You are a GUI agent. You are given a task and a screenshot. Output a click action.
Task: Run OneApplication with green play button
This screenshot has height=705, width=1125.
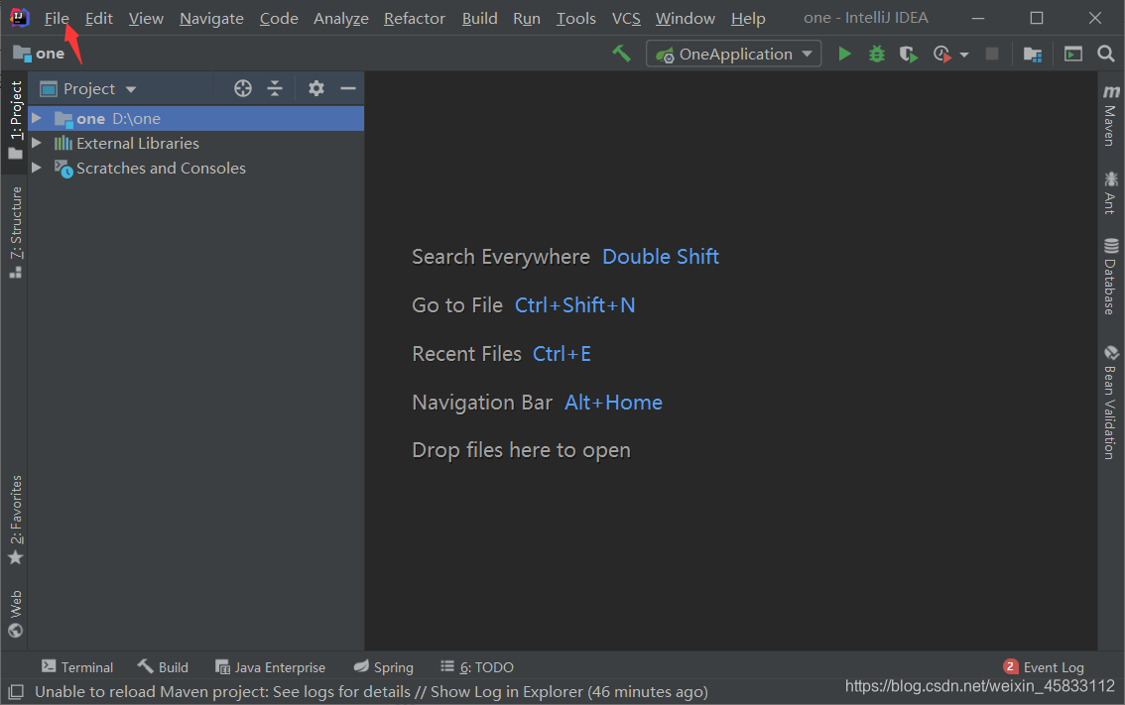[844, 54]
